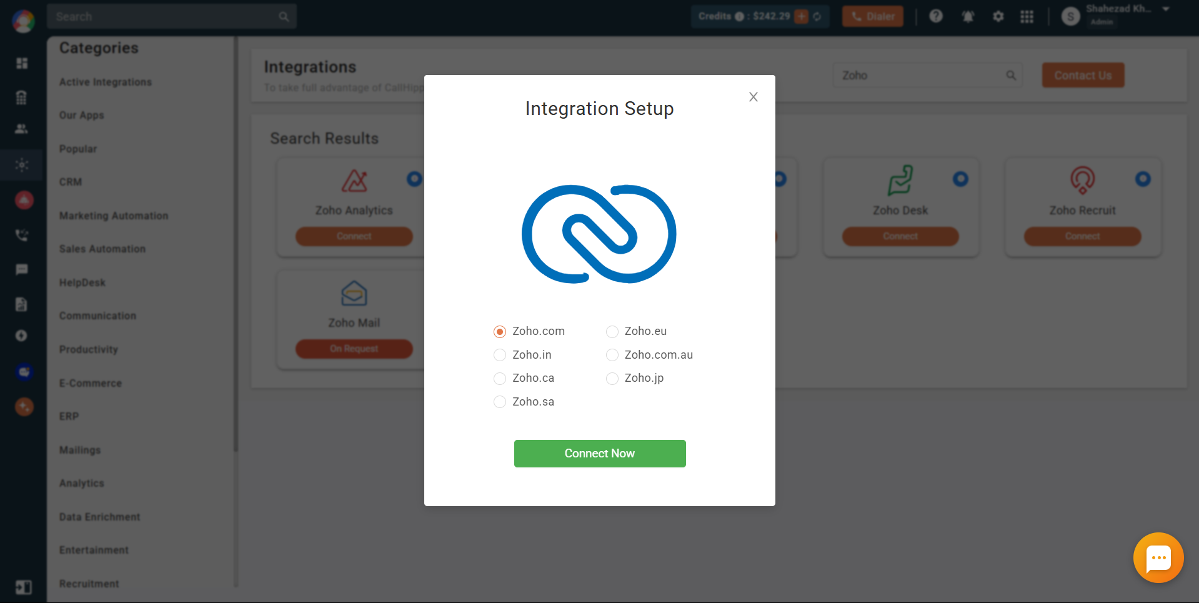This screenshot has height=603, width=1199.
Task: Open the users icon in the sidebar
Action: click(x=22, y=129)
